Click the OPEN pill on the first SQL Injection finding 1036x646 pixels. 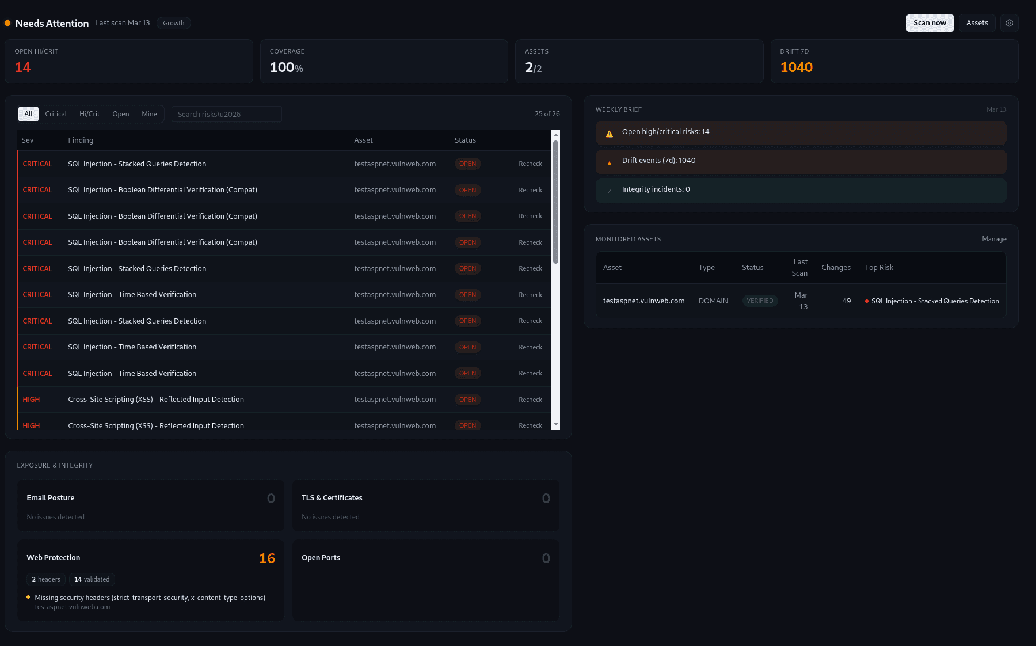pyautogui.click(x=467, y=164)
